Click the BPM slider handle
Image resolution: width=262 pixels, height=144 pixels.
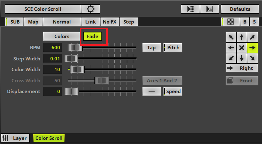[x=75, y=48]
